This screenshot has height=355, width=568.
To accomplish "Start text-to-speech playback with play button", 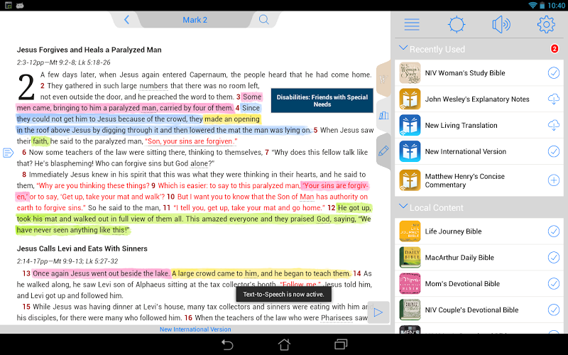I will (x=378, y=312).
